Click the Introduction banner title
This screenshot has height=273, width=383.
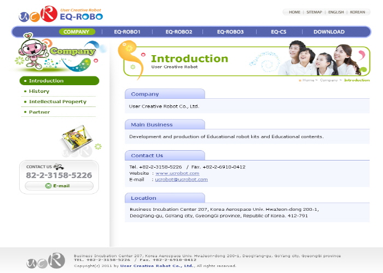pos(189,59)
